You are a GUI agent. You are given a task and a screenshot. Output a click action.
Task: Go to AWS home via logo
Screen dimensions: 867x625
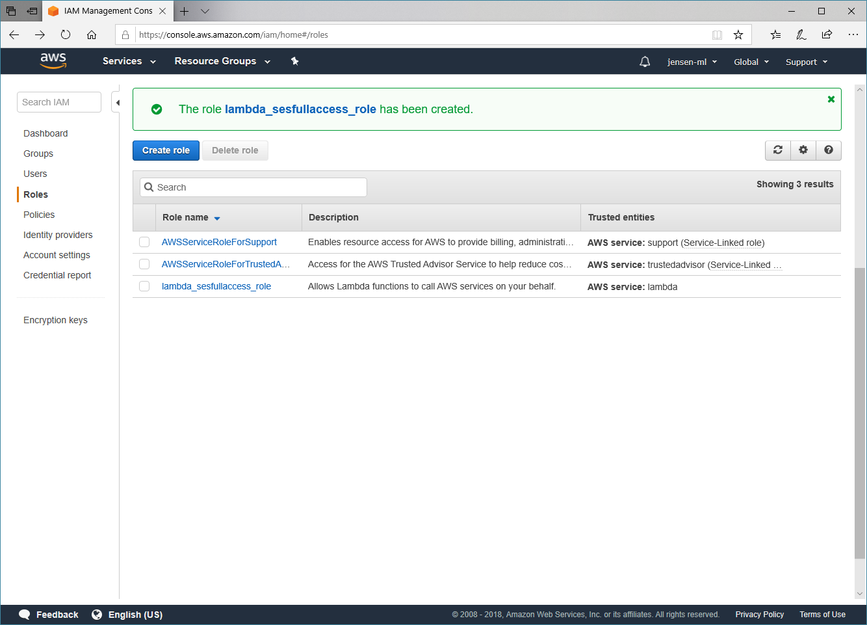click(x=53, y=60)
